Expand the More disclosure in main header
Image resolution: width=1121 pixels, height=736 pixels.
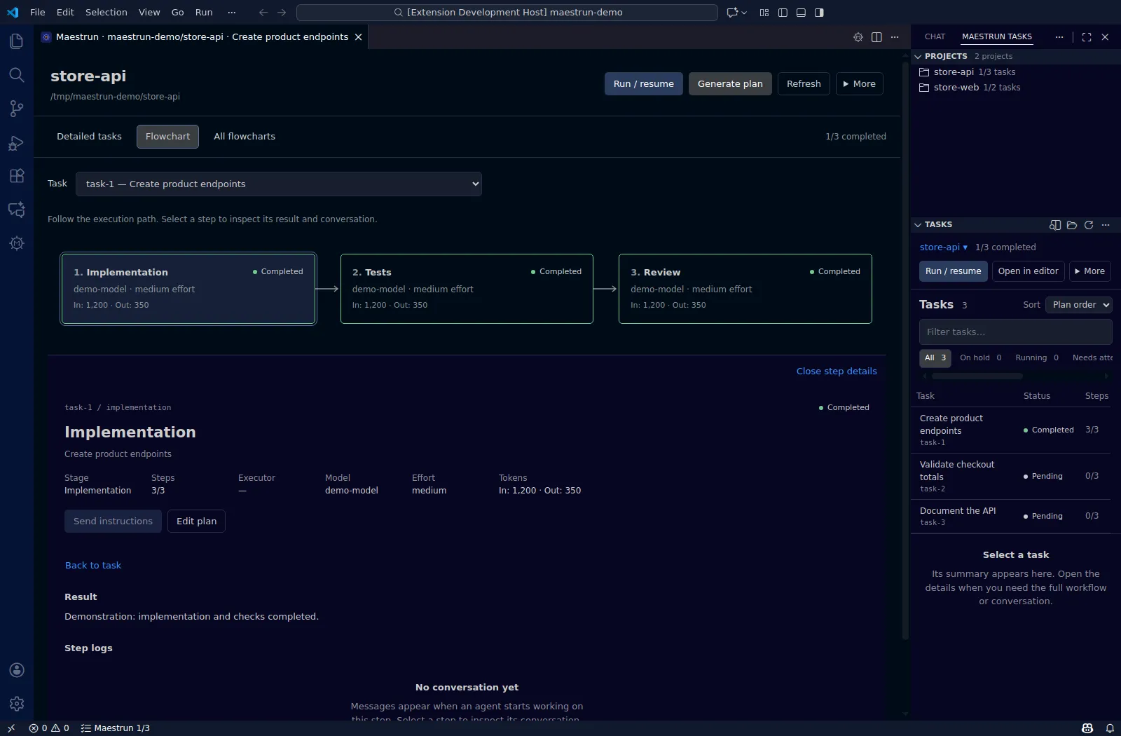(x=860, y=84)
